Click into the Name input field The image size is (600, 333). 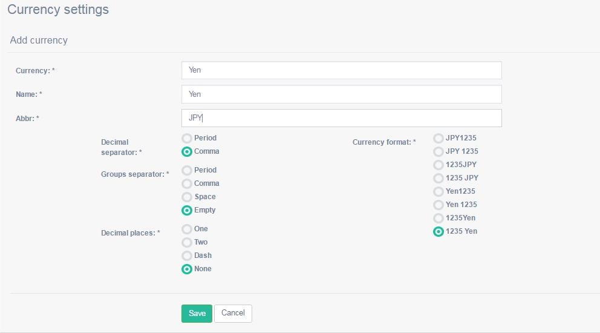[341, 94]
